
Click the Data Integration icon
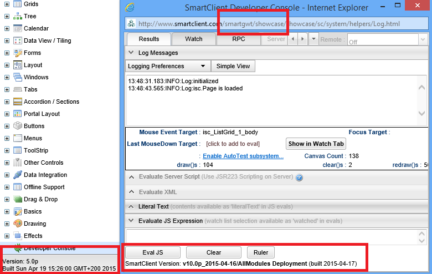(x=17, y=175)
